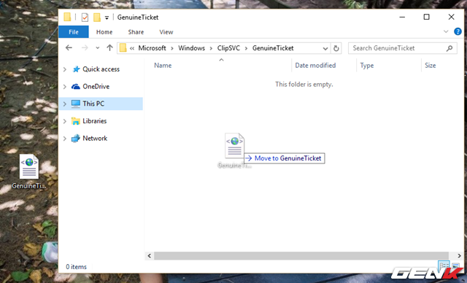Click GenuineTicket in the address bar
467x283 pixels.
pos(273,48)
